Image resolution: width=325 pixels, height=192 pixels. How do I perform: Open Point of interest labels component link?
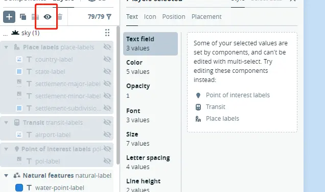tap(238, 95)
